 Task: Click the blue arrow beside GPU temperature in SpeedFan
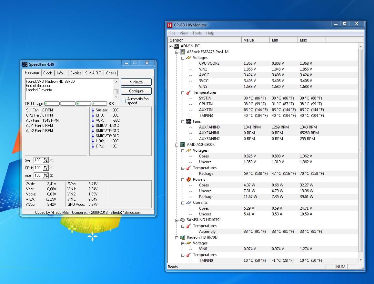(93, 146)
